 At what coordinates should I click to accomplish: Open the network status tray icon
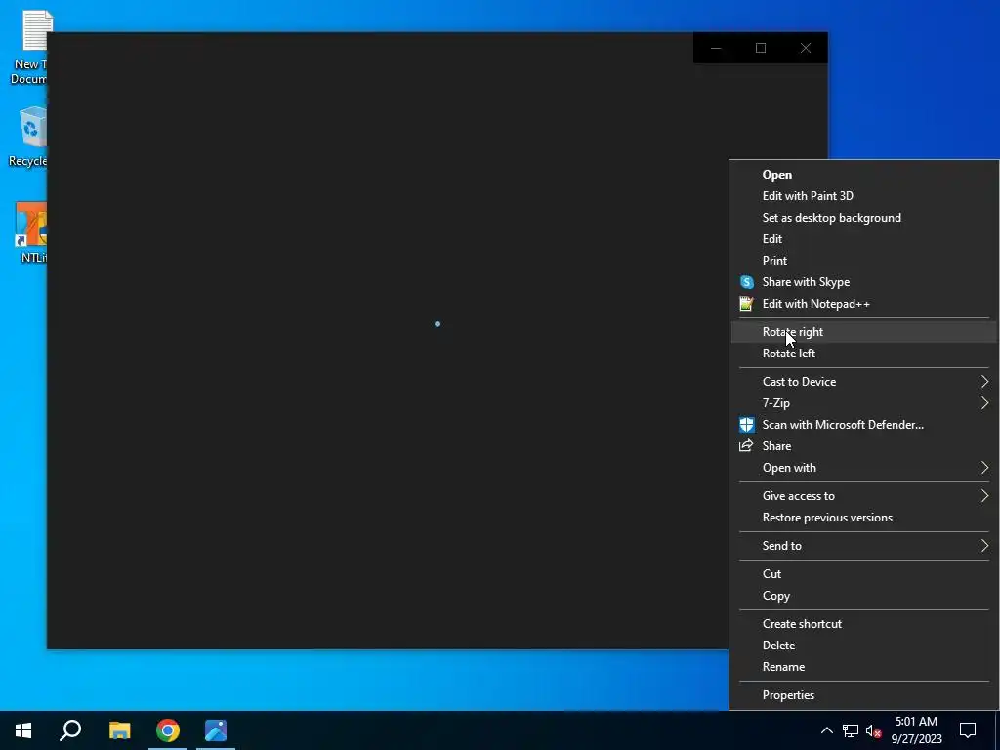coord(851,730)
